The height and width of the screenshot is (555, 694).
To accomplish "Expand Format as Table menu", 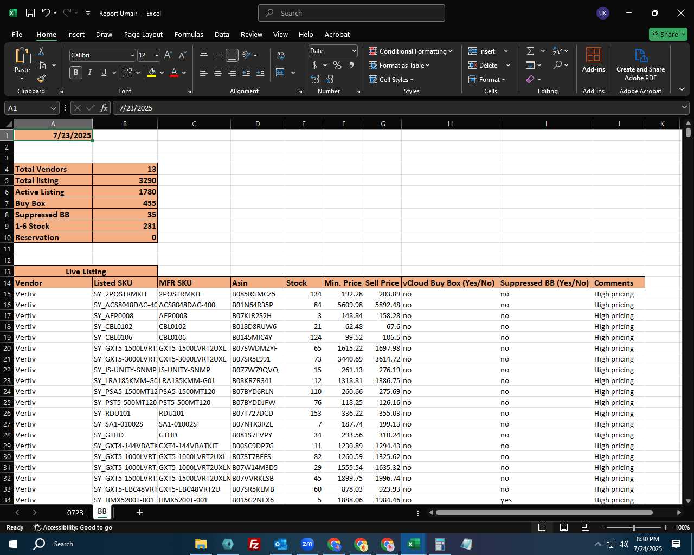I will (x=399, y=65).
